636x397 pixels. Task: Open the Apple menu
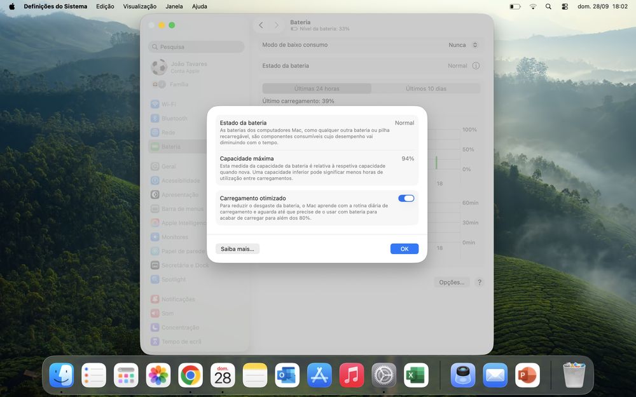pos(11,6)
